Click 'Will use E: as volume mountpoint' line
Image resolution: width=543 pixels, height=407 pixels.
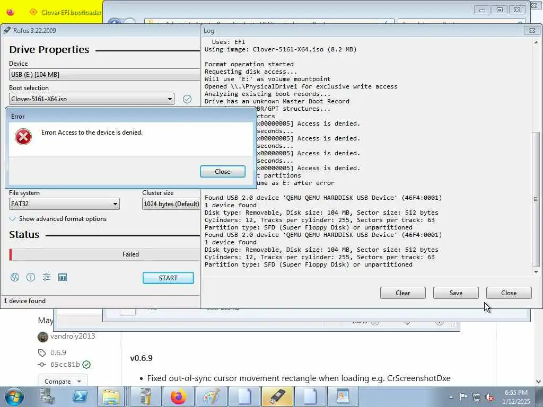[x=267, y=79]
